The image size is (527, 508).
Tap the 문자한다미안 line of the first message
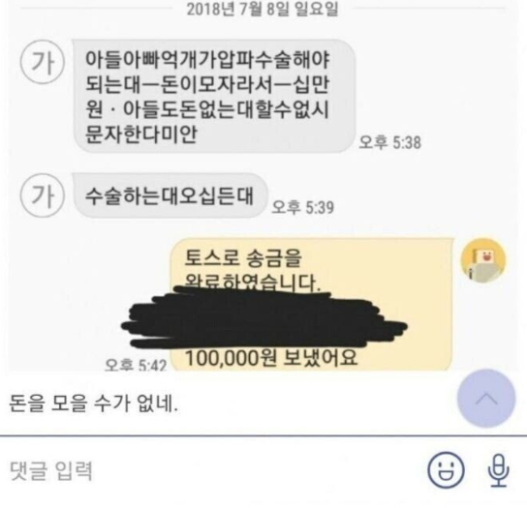[x=140, y=134]
